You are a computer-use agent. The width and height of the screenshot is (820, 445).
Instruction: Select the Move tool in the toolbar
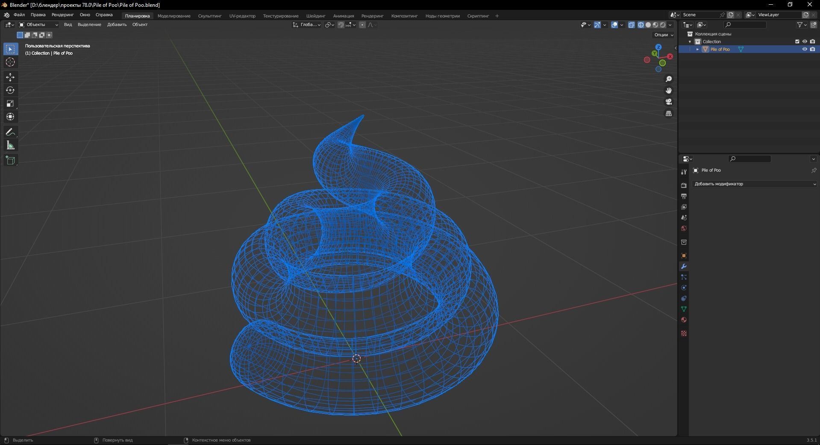point(10,77)
